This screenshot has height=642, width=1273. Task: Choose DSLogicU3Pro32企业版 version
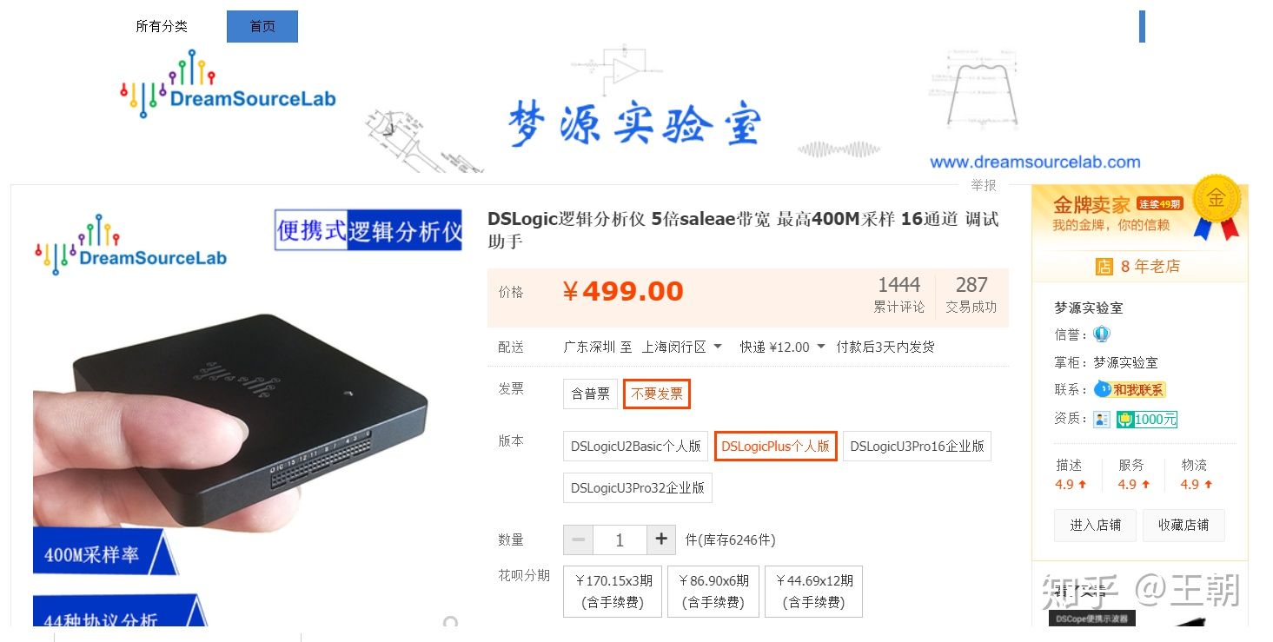click(638, 487)
